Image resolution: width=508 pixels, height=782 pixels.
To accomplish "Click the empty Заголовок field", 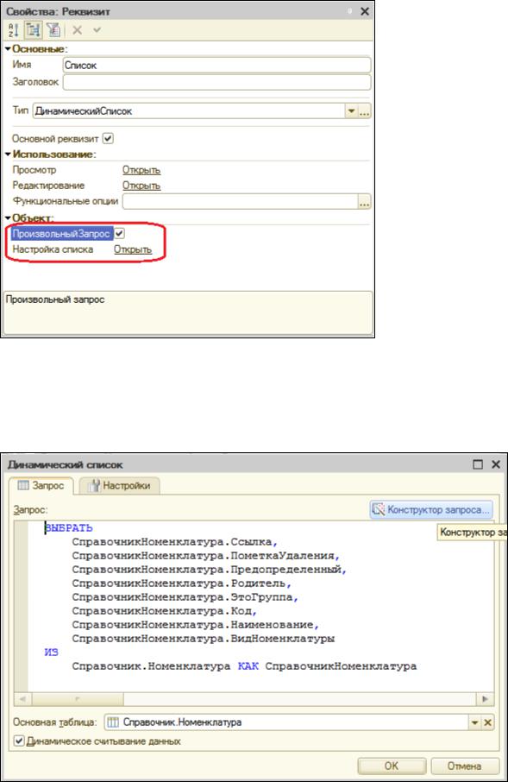I will click(x=216, y=82).
